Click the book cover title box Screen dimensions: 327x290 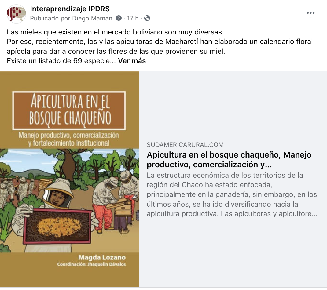[x=69, y=110]
